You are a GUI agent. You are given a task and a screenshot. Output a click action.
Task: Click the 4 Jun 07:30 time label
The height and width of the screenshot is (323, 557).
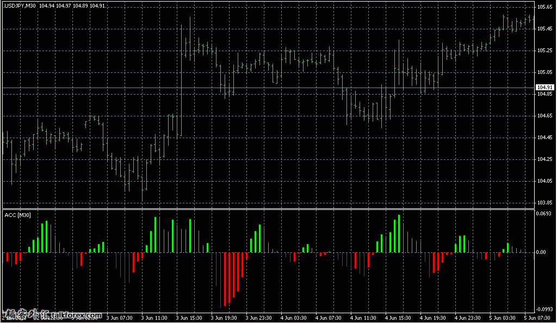(328, 318)
